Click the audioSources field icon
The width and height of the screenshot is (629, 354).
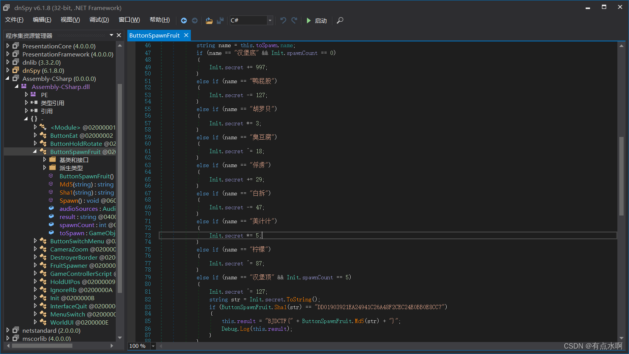51,208
